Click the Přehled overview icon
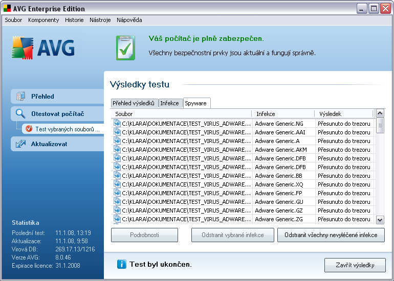This screenshot has width=394, height=281. point(20,96)
